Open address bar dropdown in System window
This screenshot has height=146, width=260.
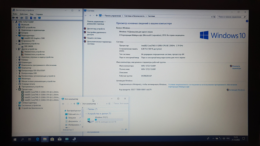tap(212, 17)
